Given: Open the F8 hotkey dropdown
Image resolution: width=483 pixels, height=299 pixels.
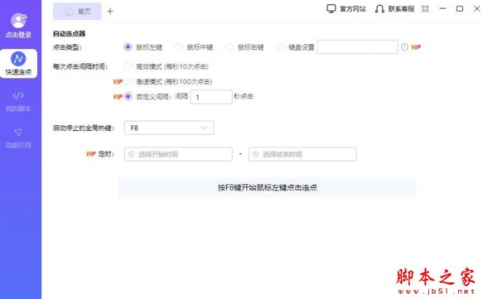Looking at the screenshot, I should pyautogui.click(x=169, y=128).
